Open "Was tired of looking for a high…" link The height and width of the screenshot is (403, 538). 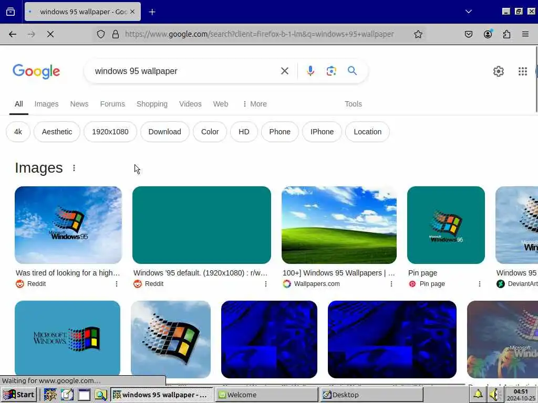[x=68, y=273]
